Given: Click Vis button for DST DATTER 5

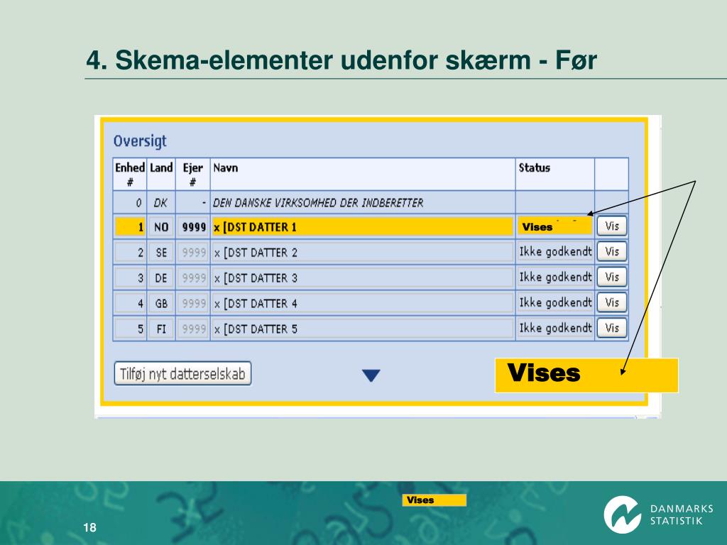Looking at the screenshot, I should click(611, 328).
